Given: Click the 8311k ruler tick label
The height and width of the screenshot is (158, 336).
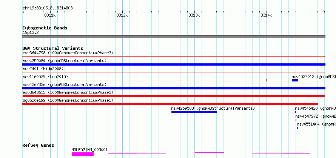Looking at the screenshot, I should point(50,15).
